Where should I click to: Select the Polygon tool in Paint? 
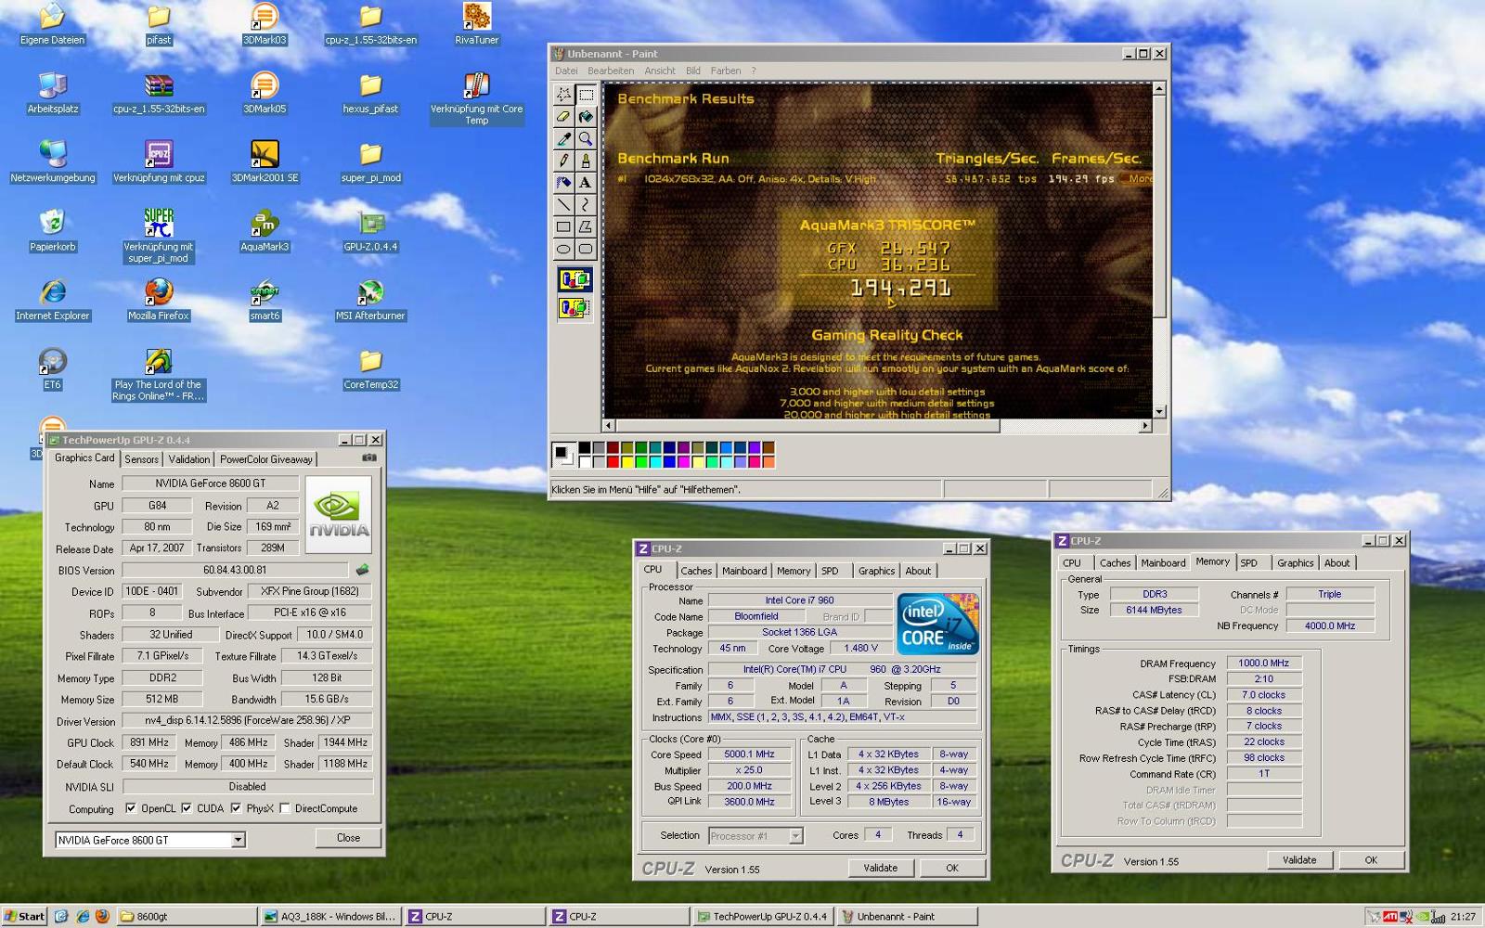pyautogui.click(x=586, y=226)
